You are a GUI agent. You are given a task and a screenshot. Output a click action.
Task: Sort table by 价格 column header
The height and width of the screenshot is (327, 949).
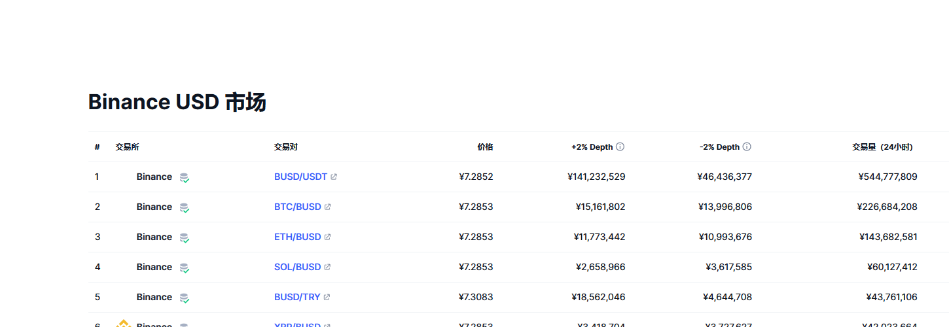pyautogui.click(x=485, y=147)
